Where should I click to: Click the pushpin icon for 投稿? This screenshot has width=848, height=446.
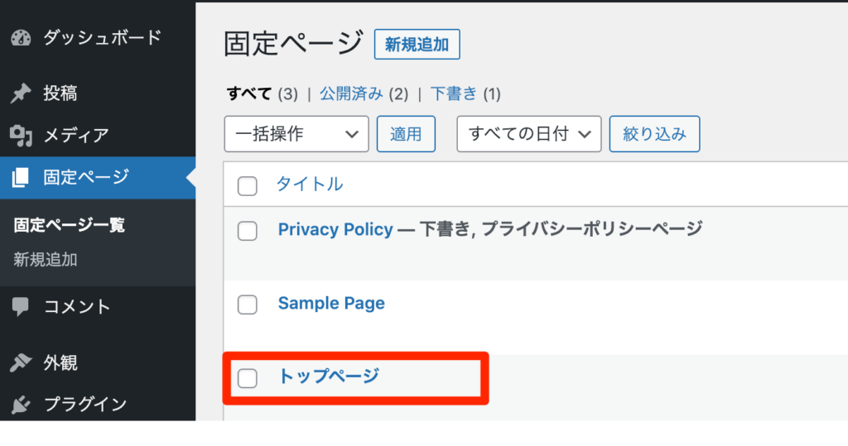click(21, 93)
